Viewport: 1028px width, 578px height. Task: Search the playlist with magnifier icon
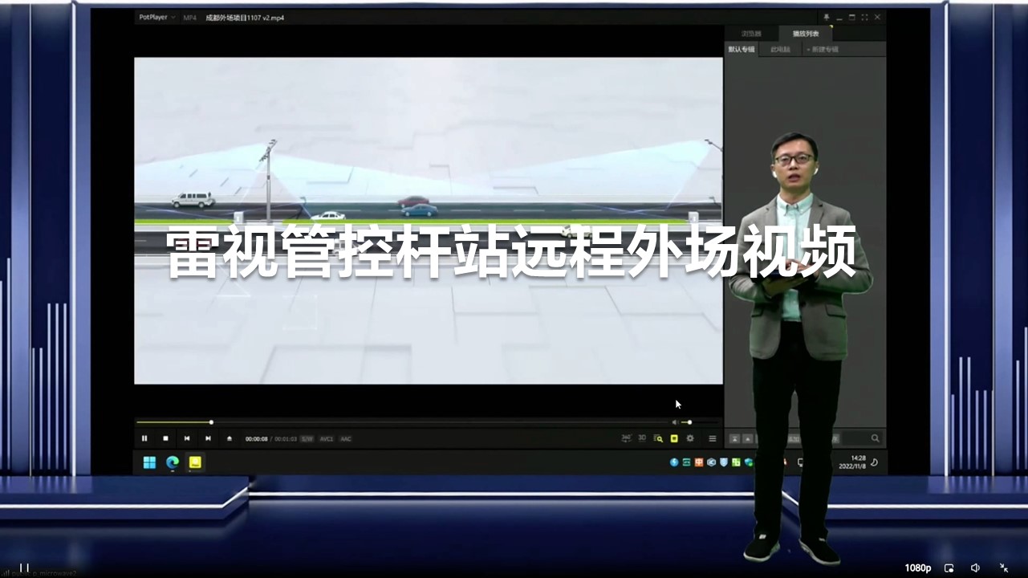[x=875, y=438]
